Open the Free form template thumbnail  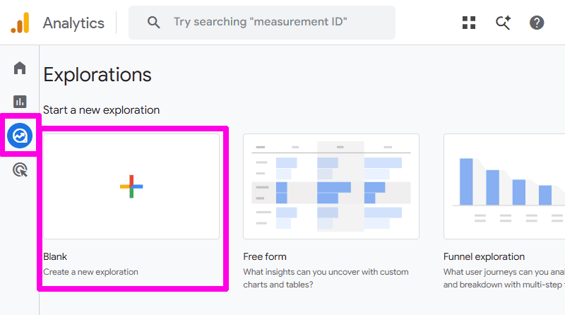[331, 186]
